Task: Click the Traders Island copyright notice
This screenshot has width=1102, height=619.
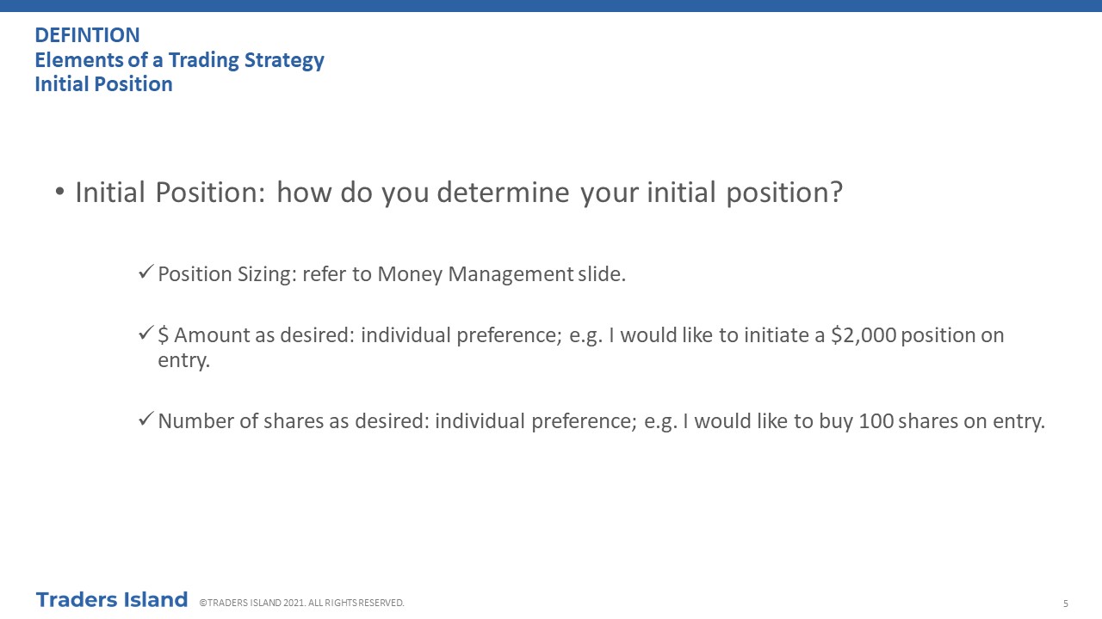Action: click(x=301, y=603)
